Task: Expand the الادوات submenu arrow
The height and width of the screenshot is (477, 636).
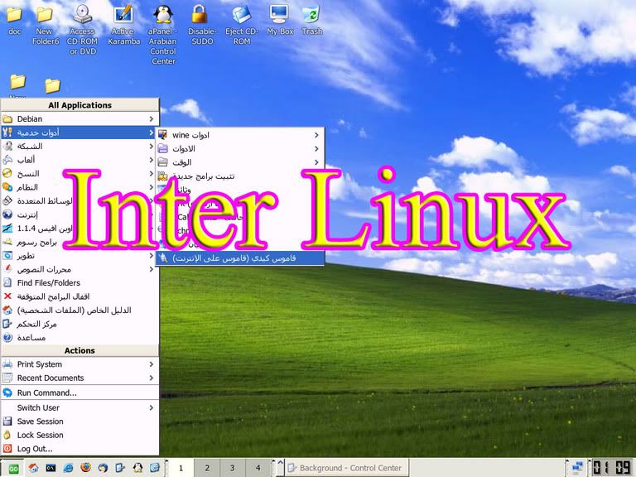Action: pyautogui.click(x=316, y=149)
